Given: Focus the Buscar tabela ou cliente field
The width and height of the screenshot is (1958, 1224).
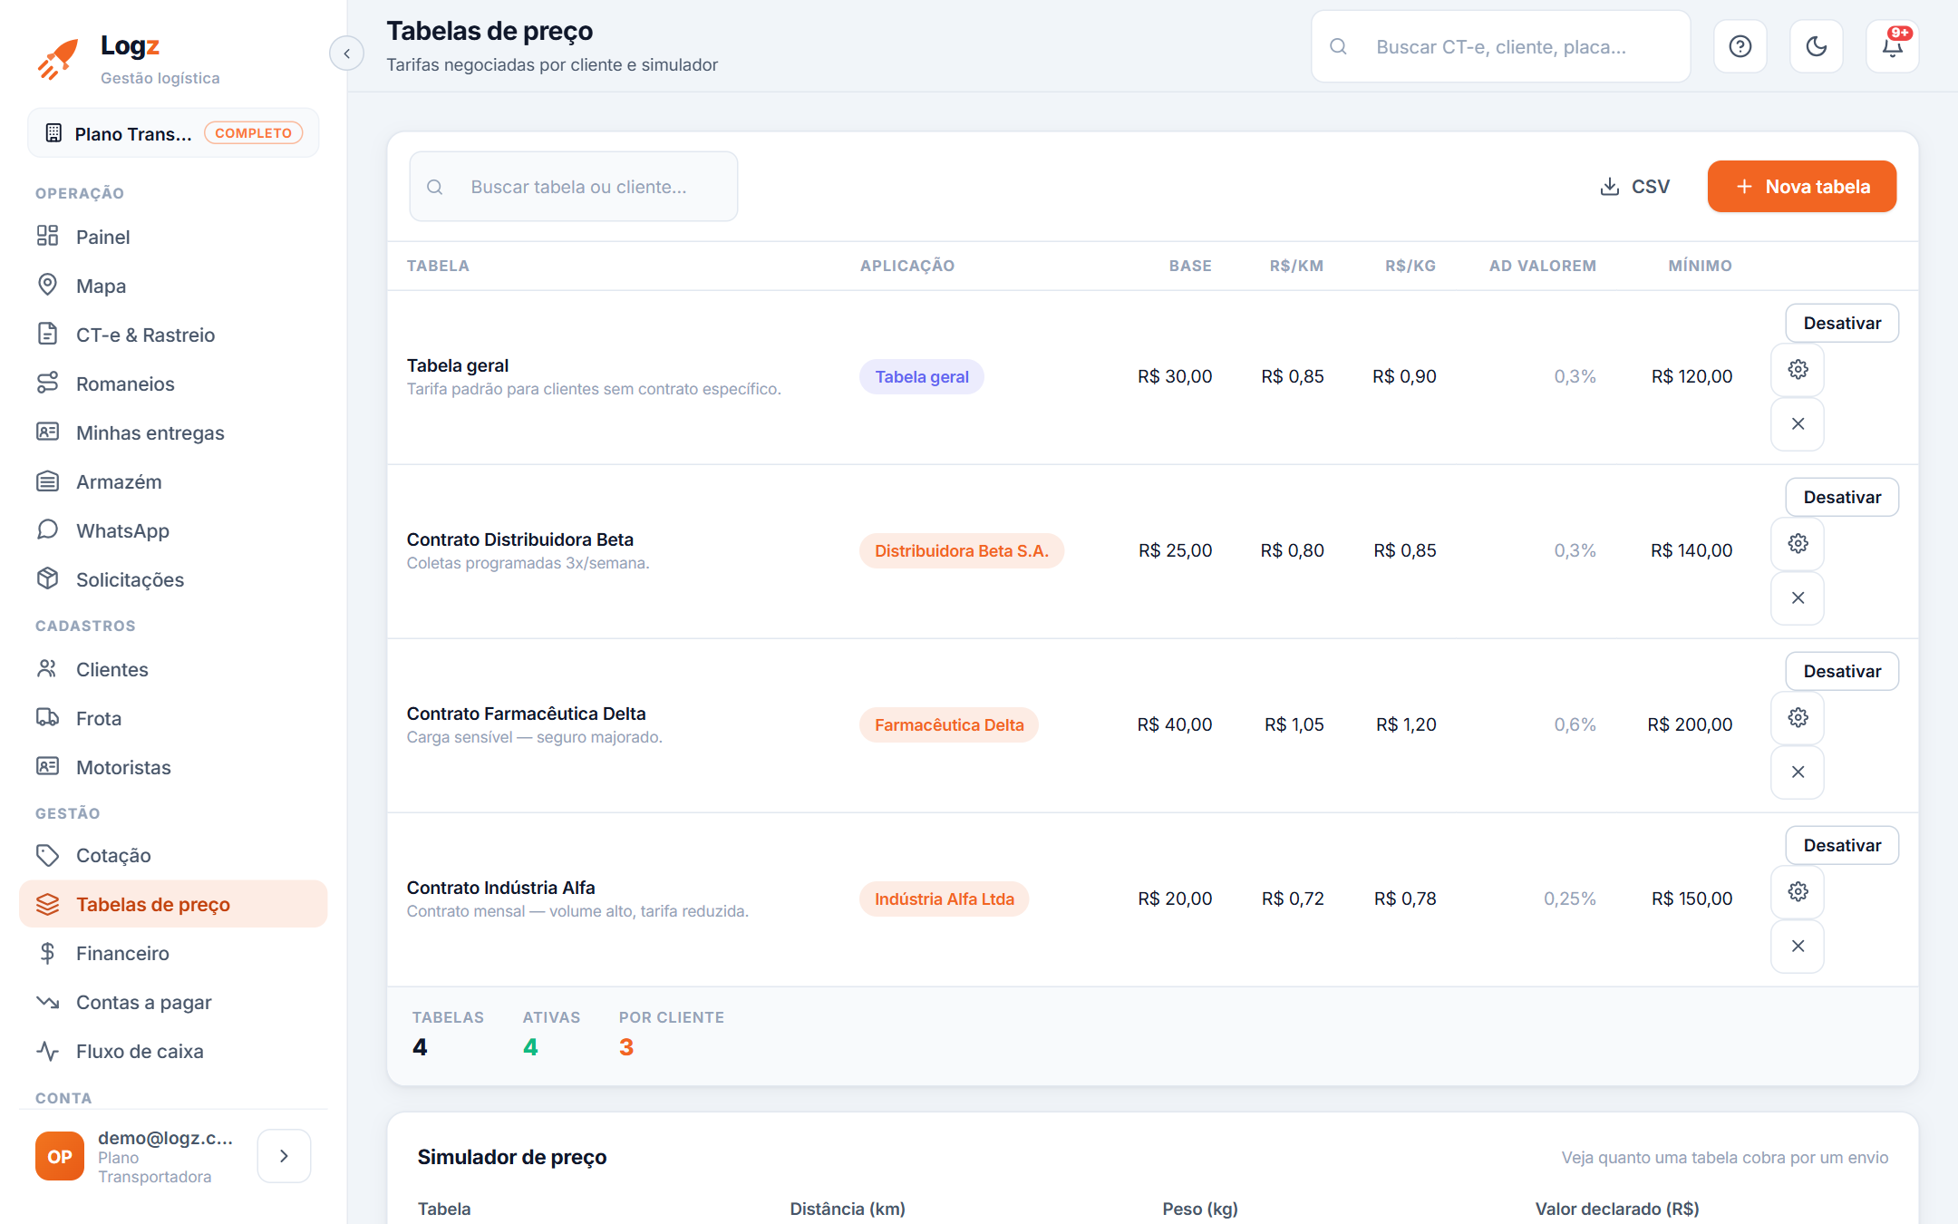Looking at the screenshot, I should click(x=573, y=187).
